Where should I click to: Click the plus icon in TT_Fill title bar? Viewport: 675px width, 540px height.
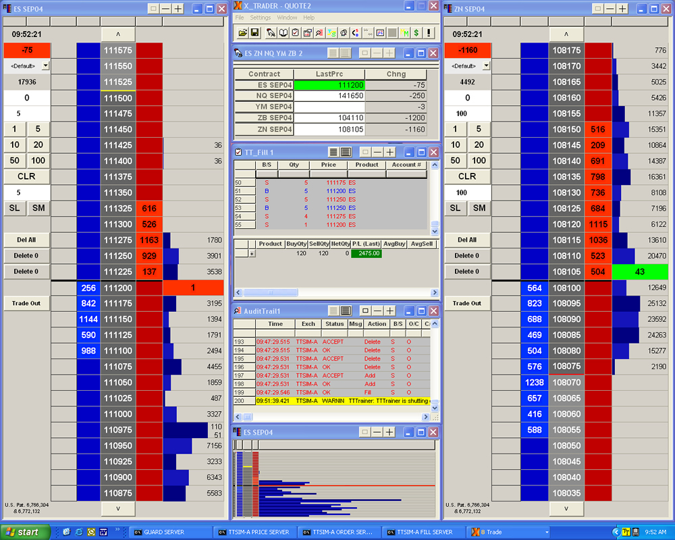tap(389, 152)
